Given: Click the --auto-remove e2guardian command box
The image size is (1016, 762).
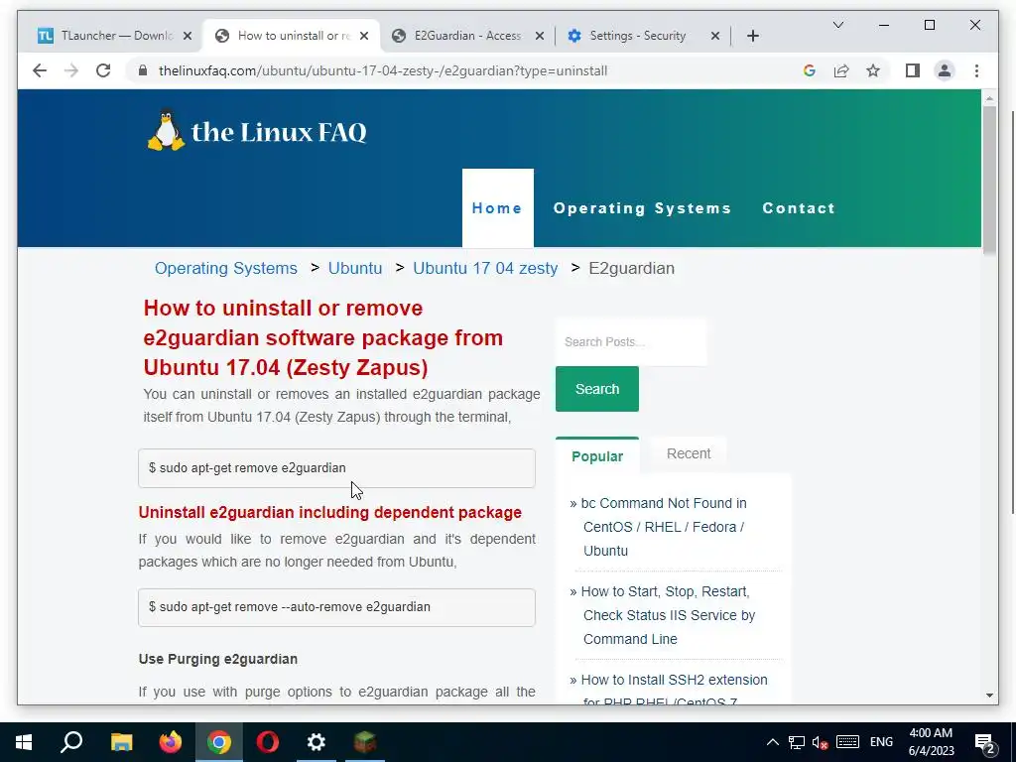Looking at the screenshot, I should point(336,607).
